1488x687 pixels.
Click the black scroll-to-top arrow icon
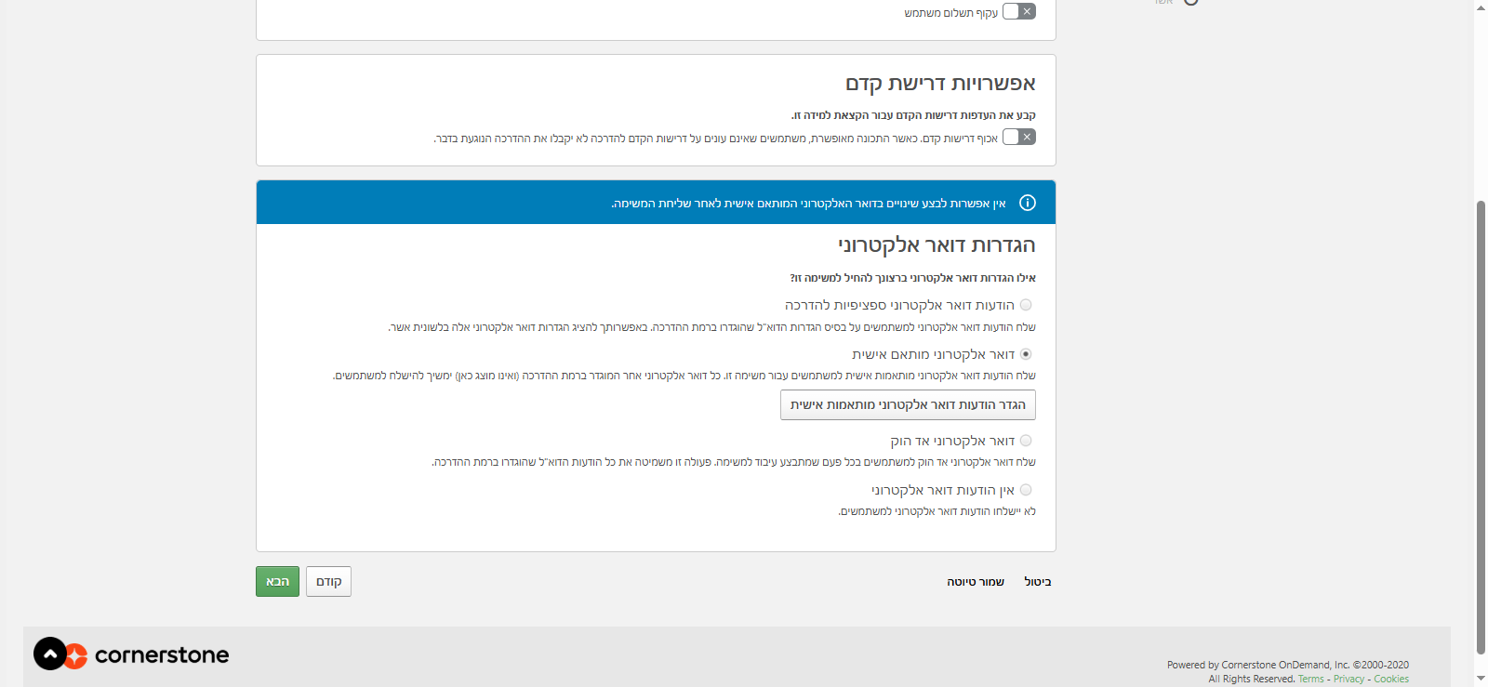click(50, 654)
